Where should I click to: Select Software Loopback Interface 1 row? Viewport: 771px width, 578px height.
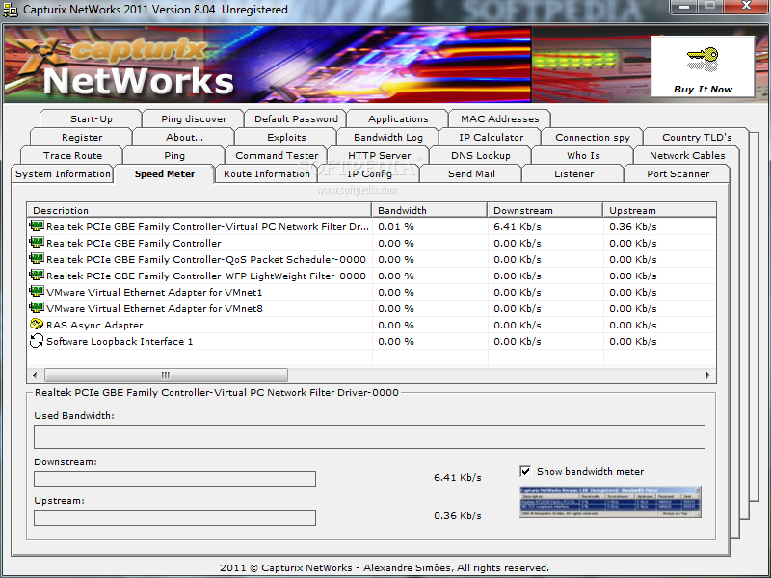pyautogui.click(x=371, y=341)
